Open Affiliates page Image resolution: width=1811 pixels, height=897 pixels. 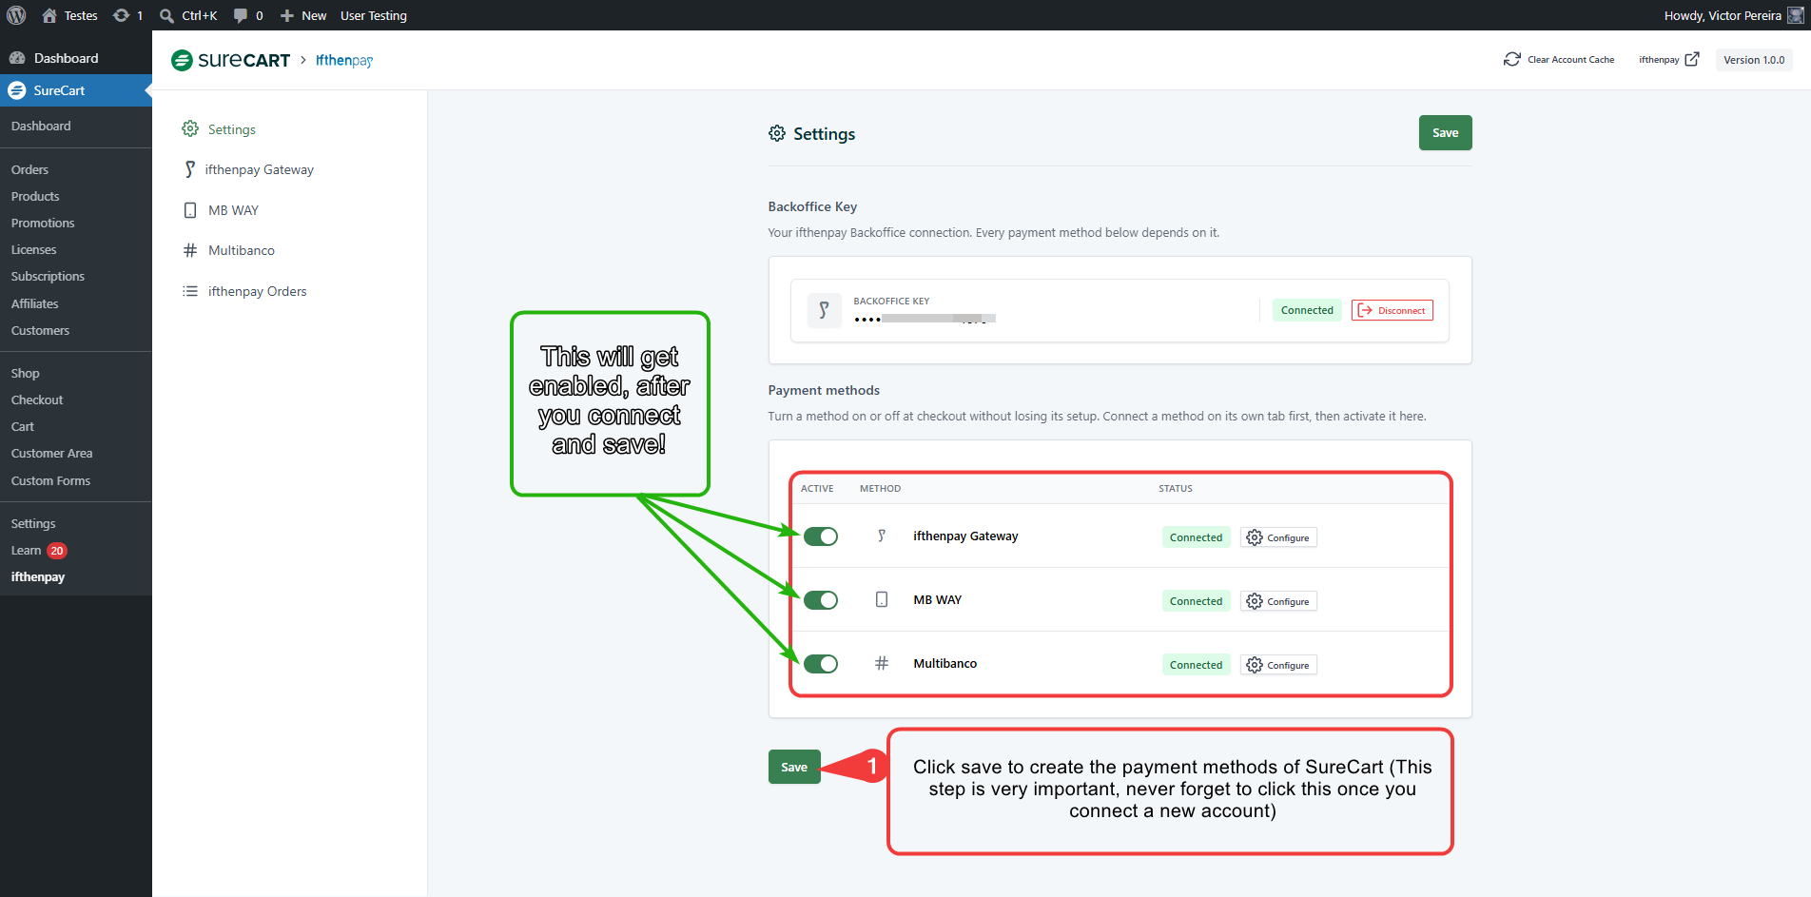click(x=34, y=303)
